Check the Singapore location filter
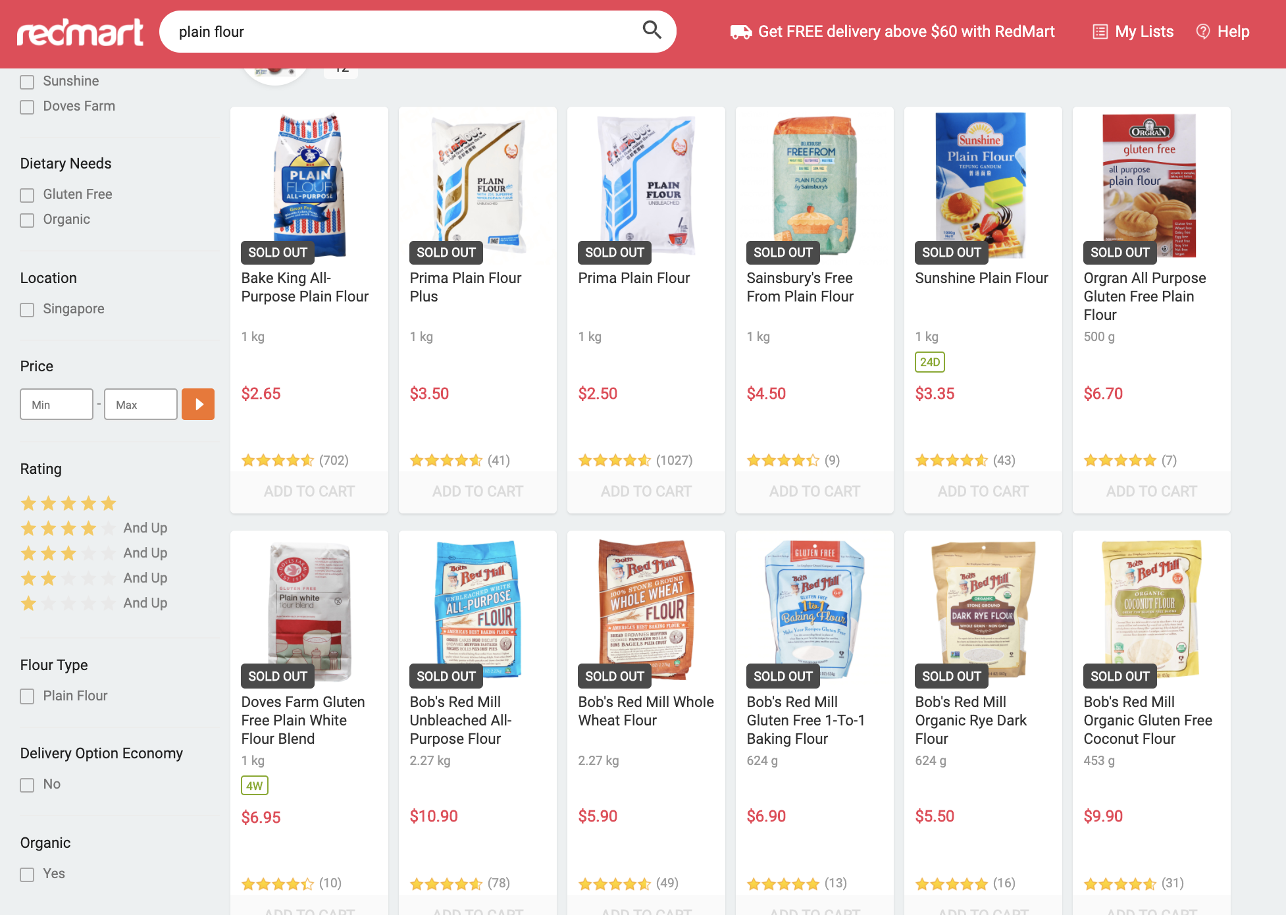The image size is (1286, 915). click(27, 309)
